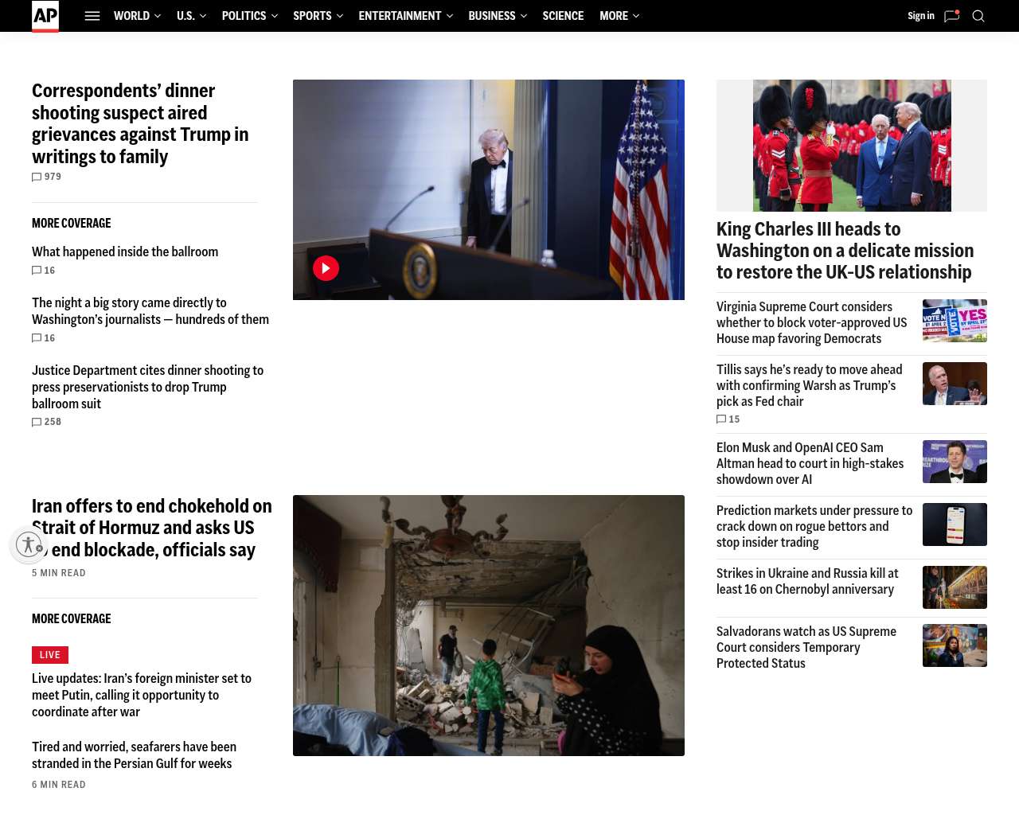Open the Business section
Viewport: 1019px width, 815px height.
point(492,16)
